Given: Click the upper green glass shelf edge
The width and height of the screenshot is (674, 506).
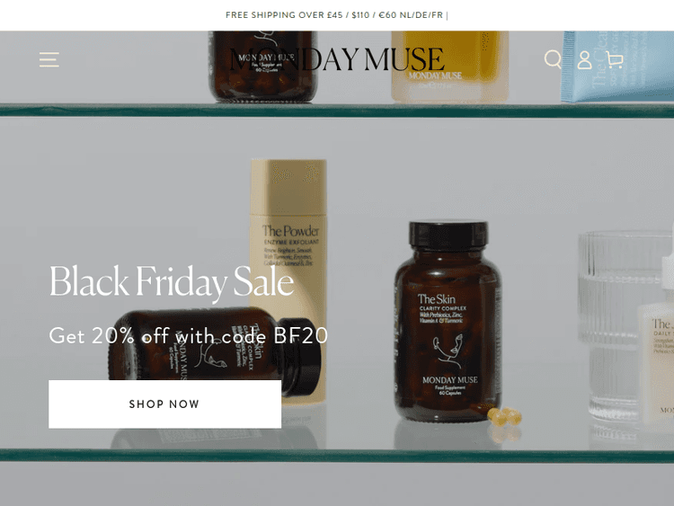Looking at the screenshot, I should point(337,110).
